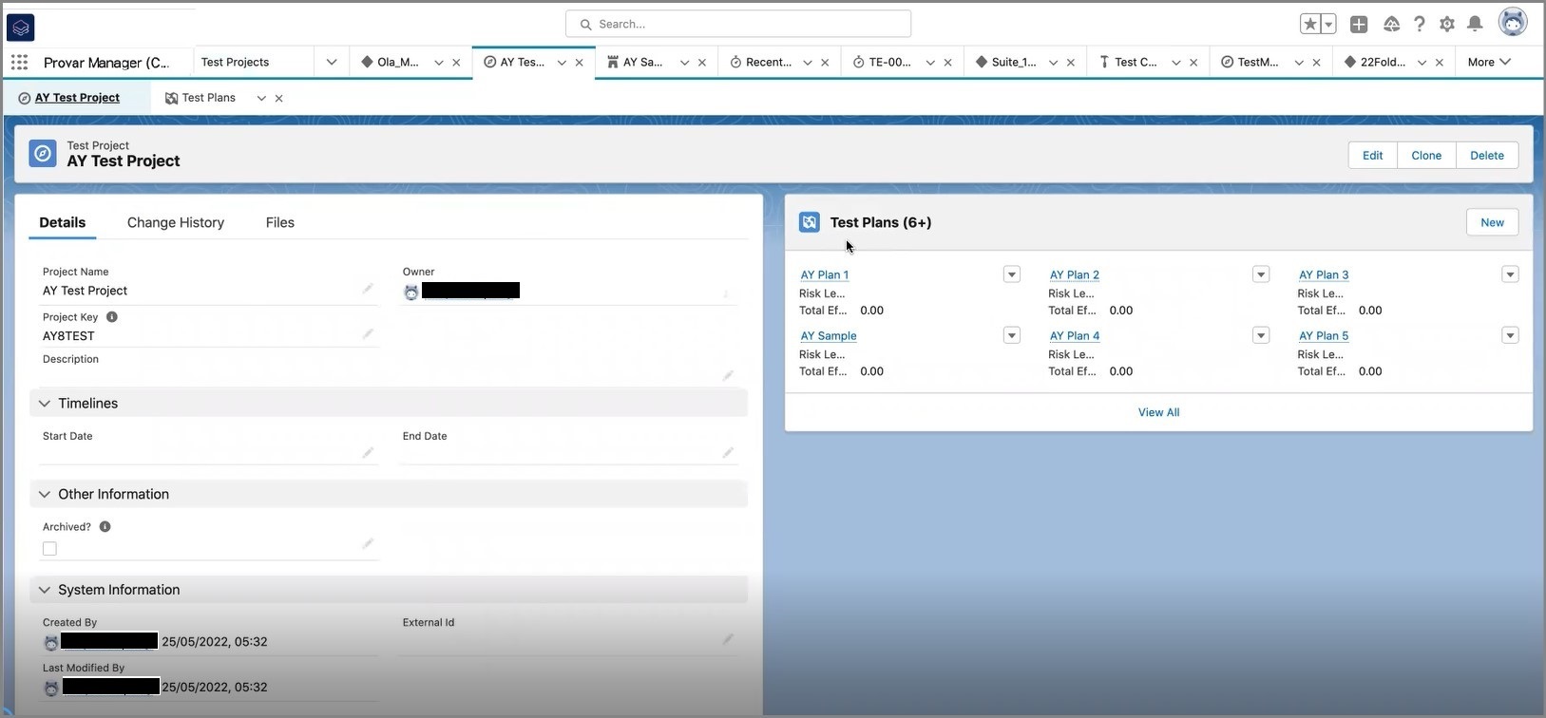Open dropdown for the AY Tes... tab
Viewport: 1546px width, 718px height.
click(x=562, y=63)
